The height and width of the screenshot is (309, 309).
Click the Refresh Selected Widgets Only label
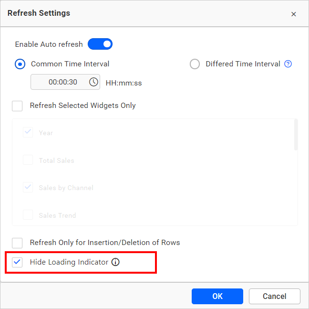pyautogui.click(x=82, y=106)
